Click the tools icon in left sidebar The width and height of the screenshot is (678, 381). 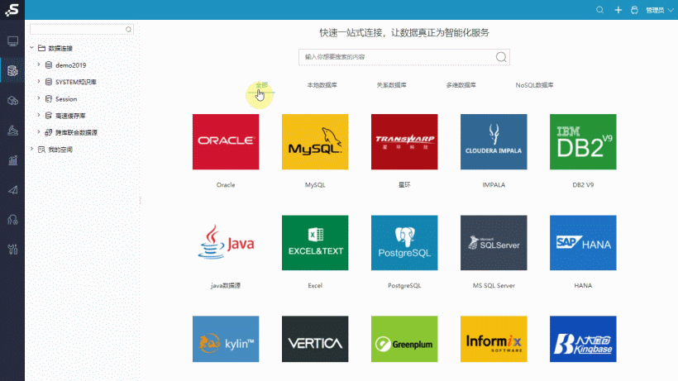(x=12, y=248)
